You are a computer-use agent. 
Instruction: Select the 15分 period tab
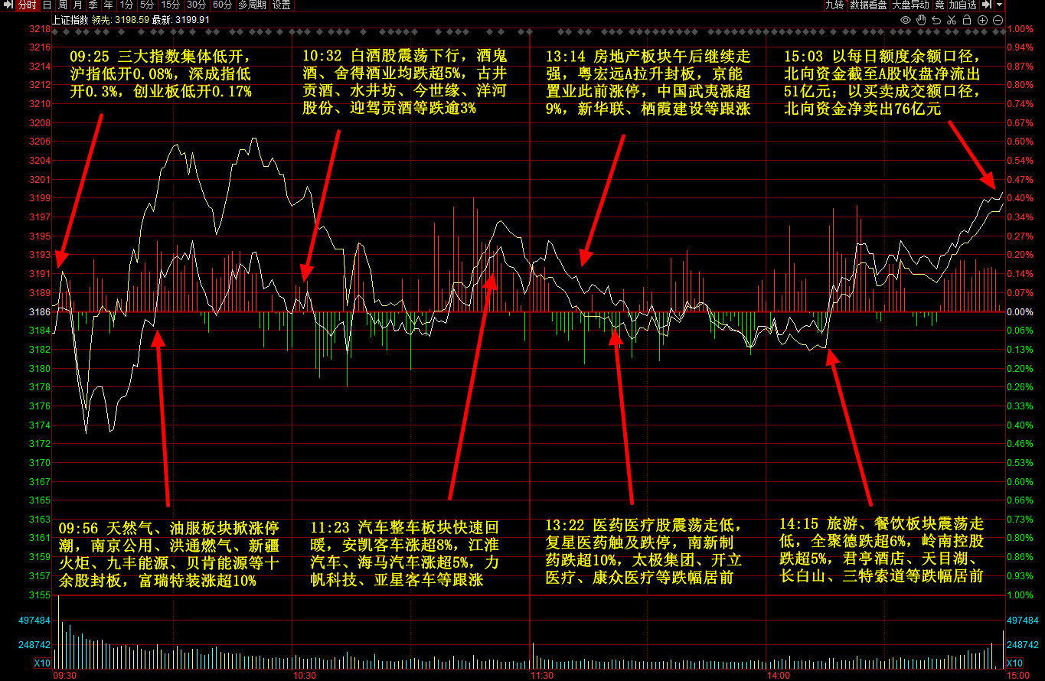point(171,5)
